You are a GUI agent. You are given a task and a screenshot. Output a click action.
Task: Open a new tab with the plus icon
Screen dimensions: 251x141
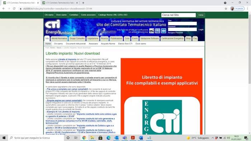(x=83, y=3)
